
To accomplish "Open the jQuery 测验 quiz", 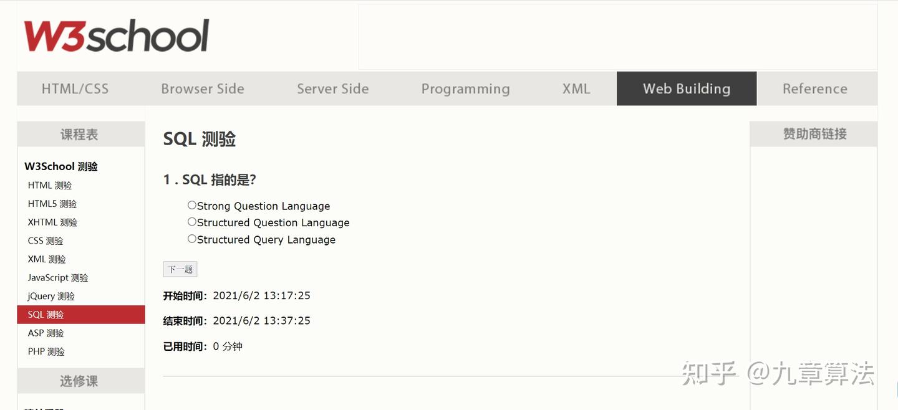I will pyautogui.click(x=51, y=296).
